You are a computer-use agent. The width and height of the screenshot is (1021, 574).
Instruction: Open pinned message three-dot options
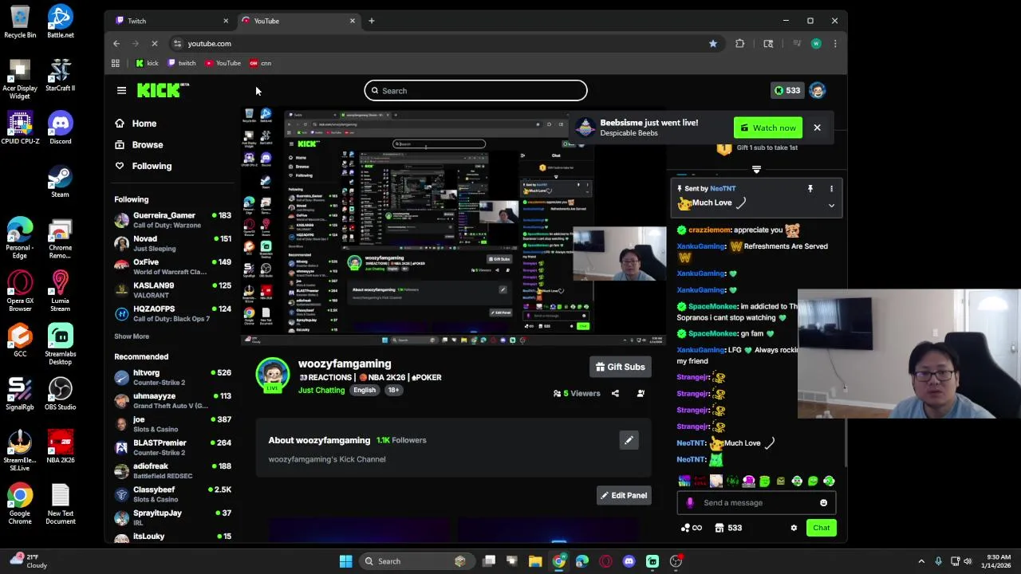click(x=831, y=189)
